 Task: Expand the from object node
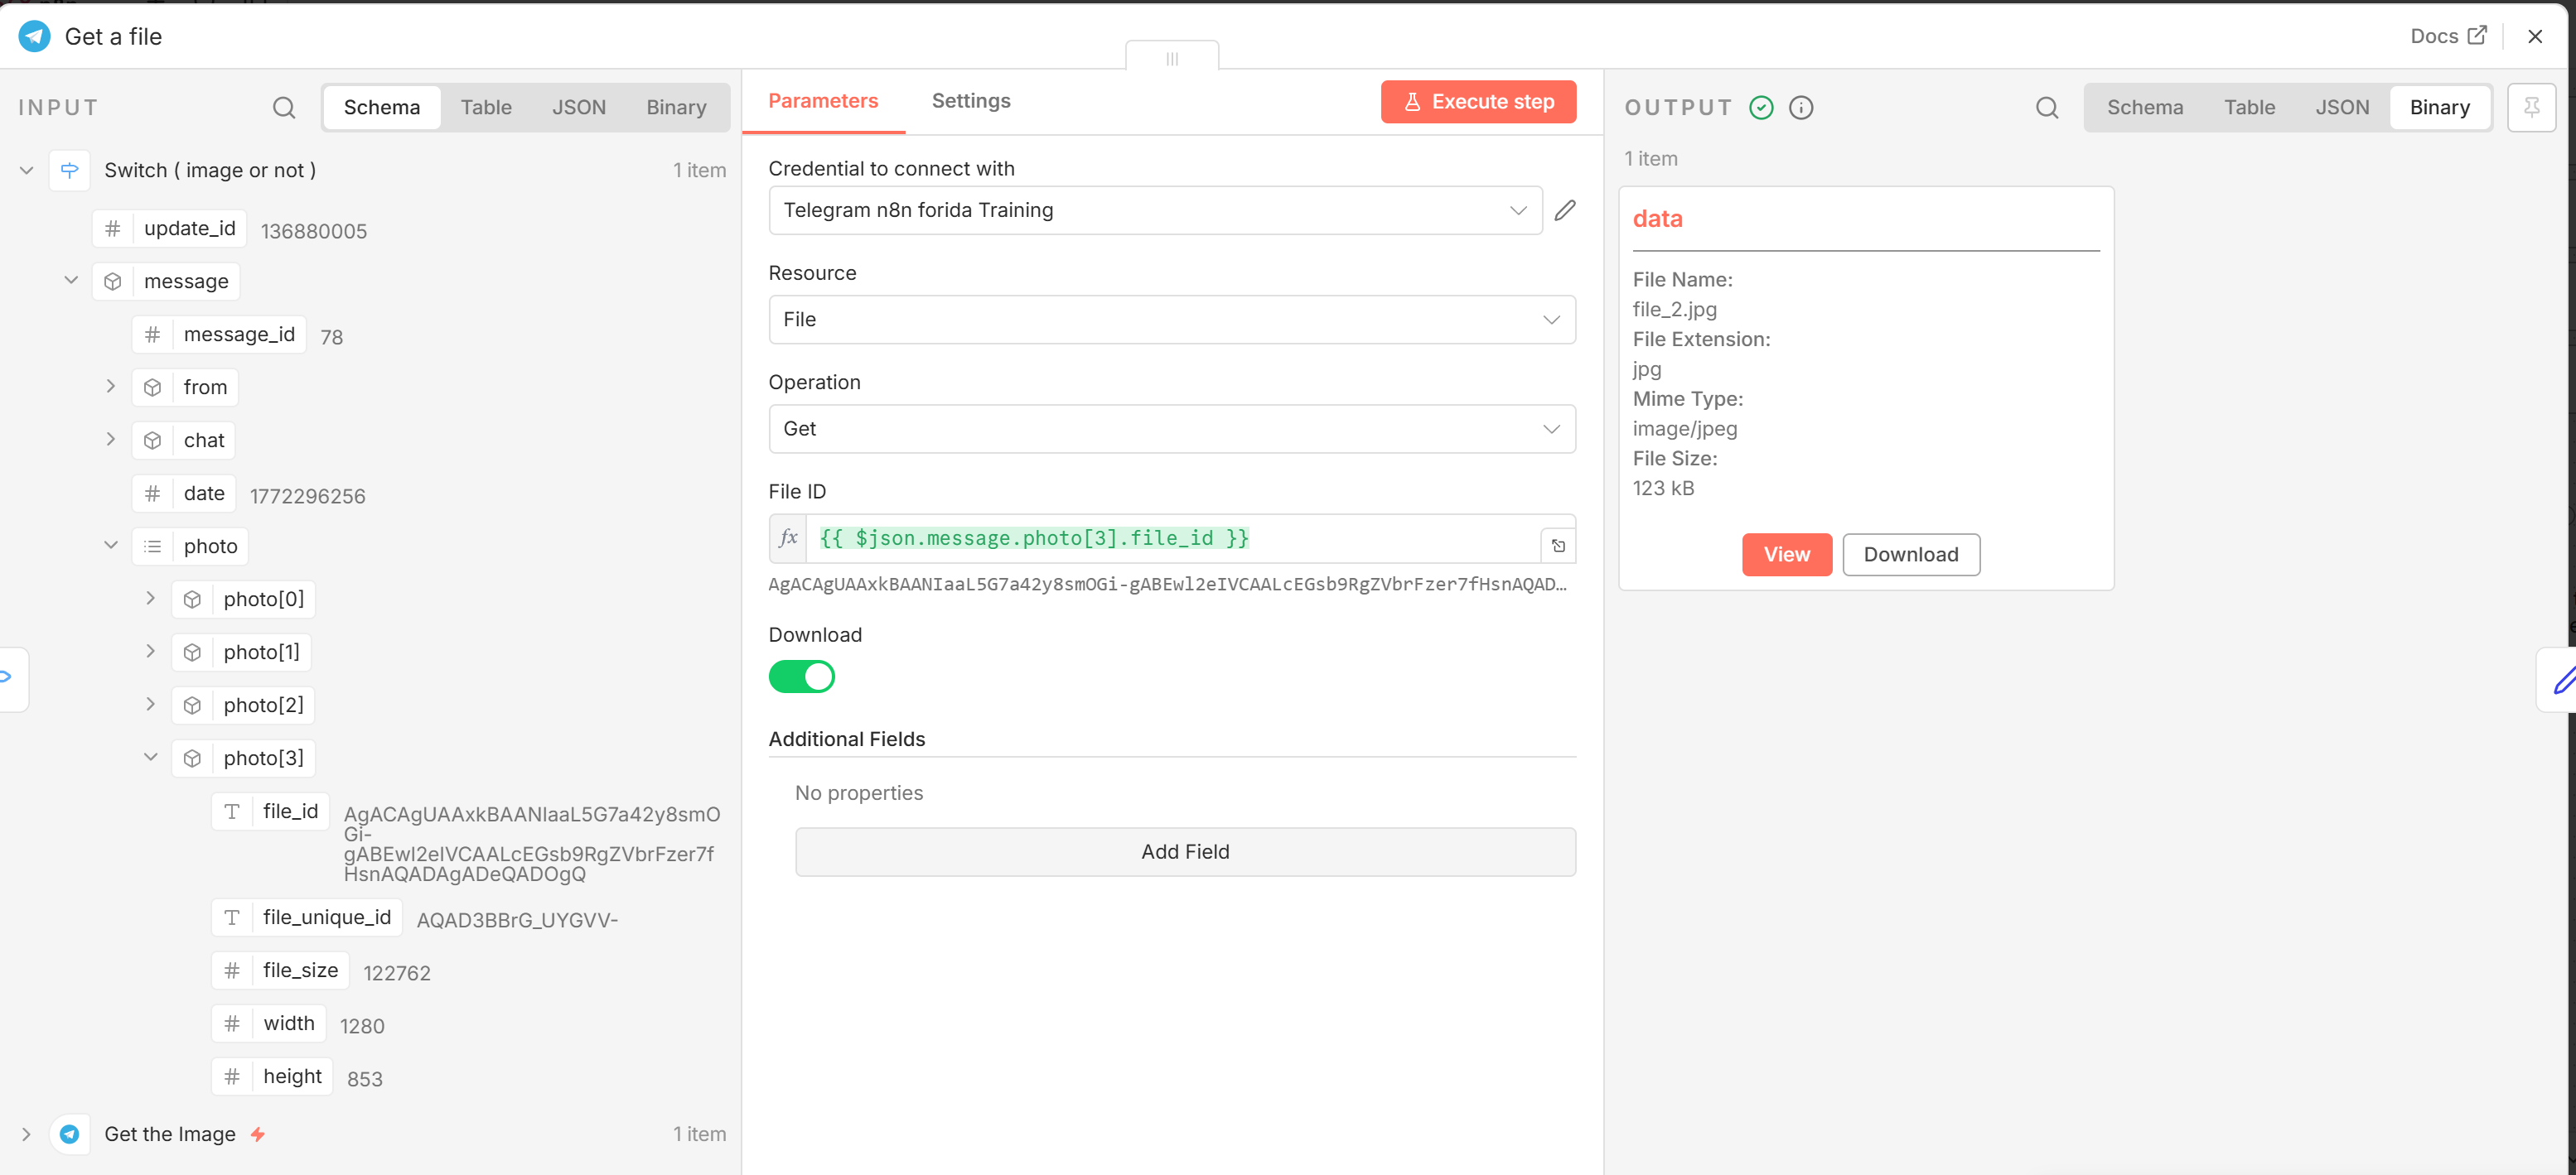point(110,387)
